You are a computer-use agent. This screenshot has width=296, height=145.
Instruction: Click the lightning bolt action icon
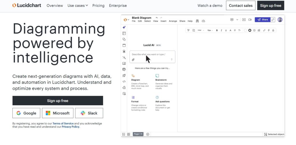point(269,30)
